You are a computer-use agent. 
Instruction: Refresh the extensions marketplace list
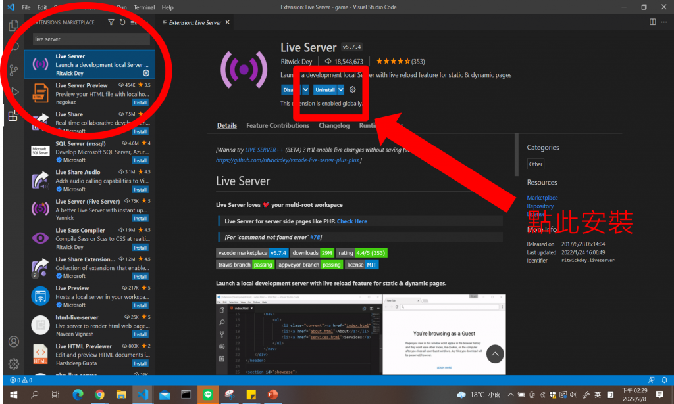pyautogui.click(x=122, y=22)
